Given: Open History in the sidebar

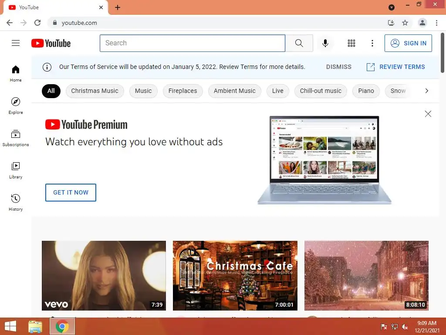Looking at the screenshot, I should (16, 202).
